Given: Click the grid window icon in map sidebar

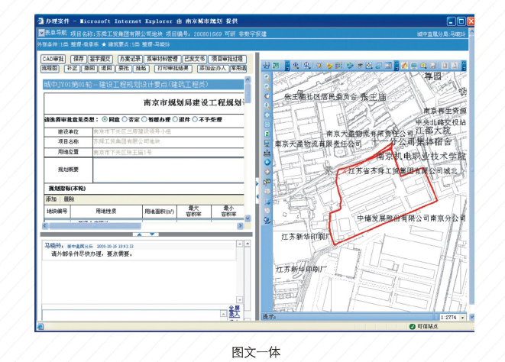Looking at the screenshot, I should pos(267,124).
